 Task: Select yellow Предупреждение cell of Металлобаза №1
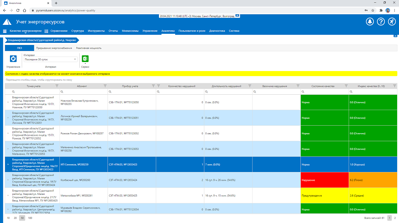point(324,196)
